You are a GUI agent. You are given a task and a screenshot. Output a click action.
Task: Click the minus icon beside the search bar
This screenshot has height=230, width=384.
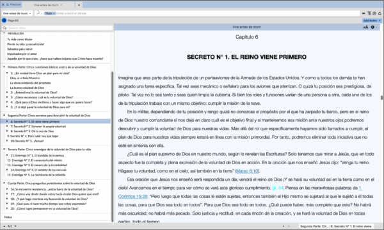364,13
